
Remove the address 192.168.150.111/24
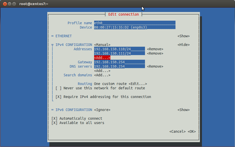point(155,53)
